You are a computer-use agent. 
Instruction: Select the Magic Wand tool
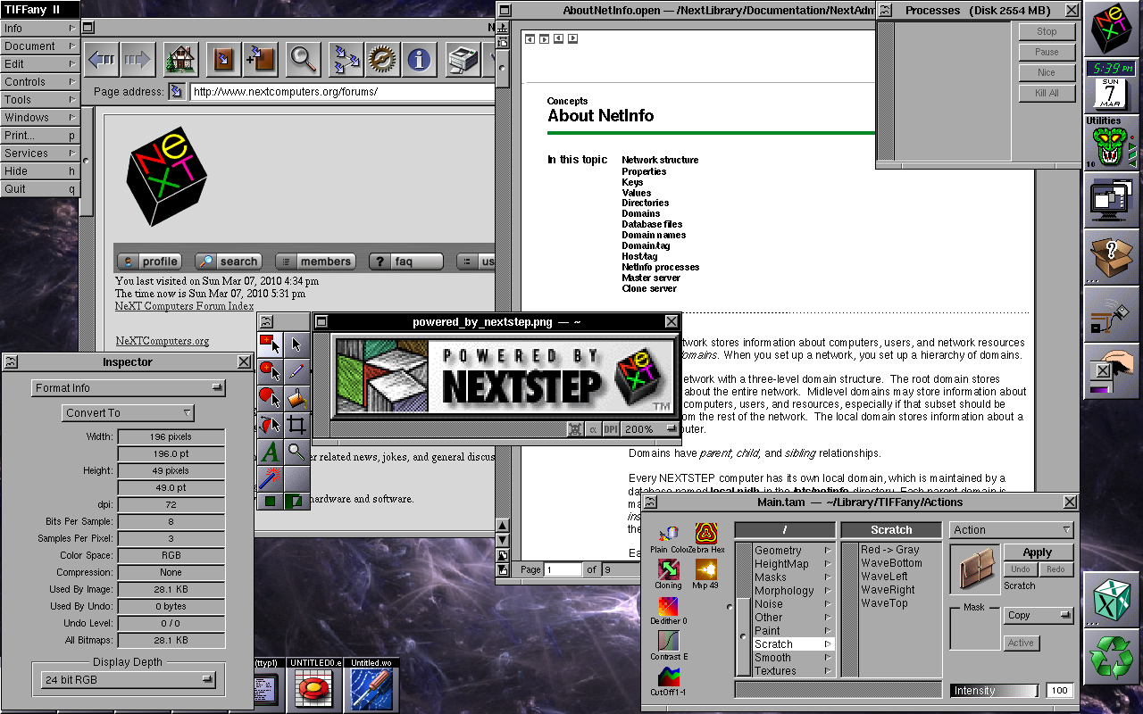pos(271,479)
